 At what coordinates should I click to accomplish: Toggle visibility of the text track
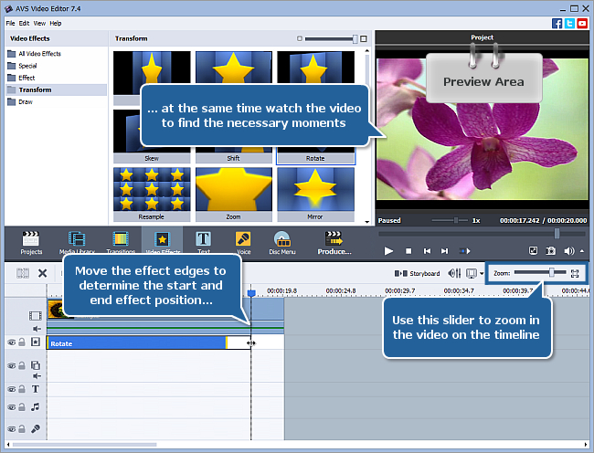coord(12,389)
